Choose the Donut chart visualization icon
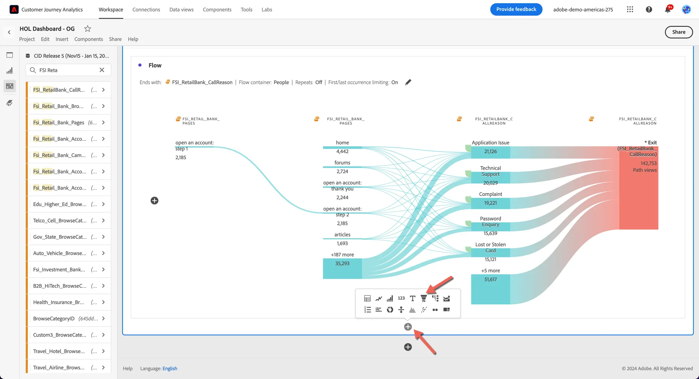 (390, 310)
